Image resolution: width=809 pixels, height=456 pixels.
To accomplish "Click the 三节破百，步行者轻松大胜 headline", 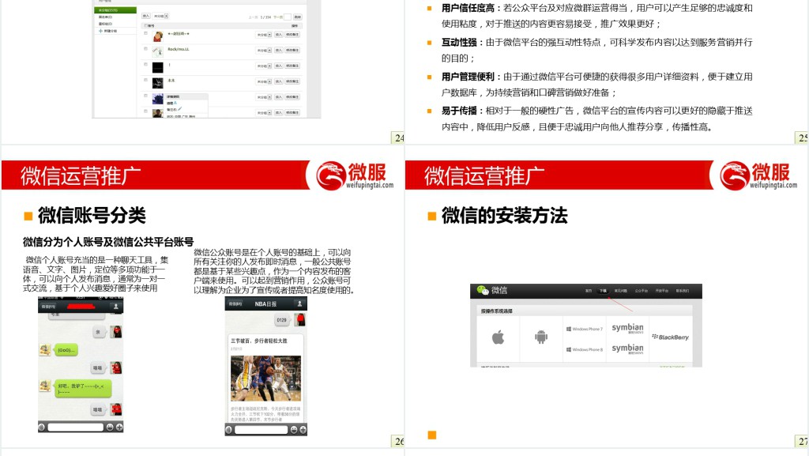I will (x=259, y=341).
